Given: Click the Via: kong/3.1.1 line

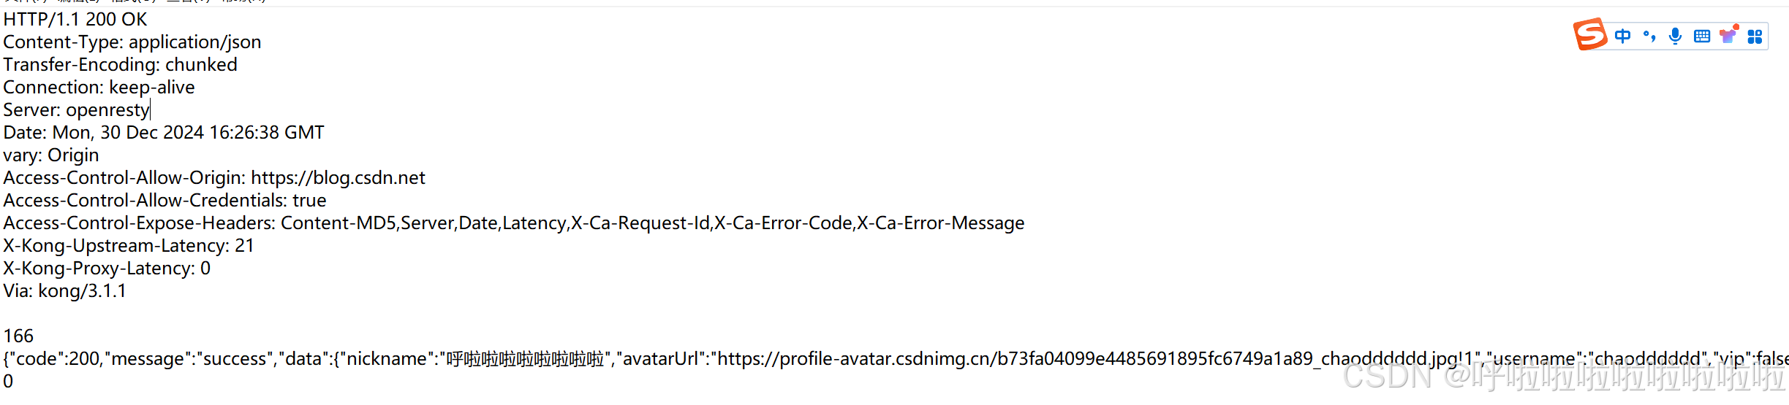Looking at the screenshot, I should 65,291.
